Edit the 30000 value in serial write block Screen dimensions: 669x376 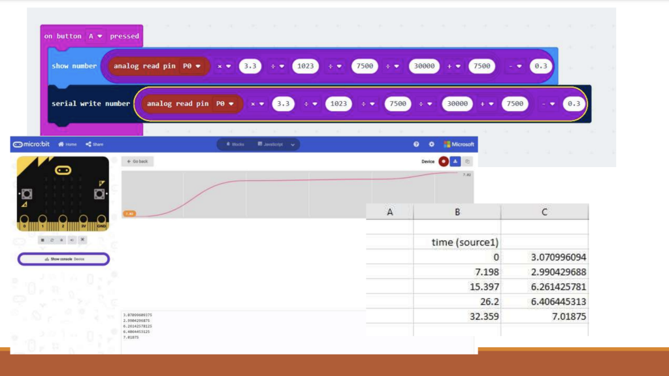[x=457, y=104]
